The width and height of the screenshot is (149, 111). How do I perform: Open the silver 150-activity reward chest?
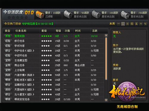125,15
